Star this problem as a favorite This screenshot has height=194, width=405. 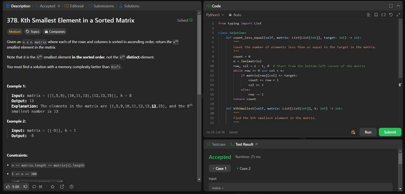click(52, 187)
